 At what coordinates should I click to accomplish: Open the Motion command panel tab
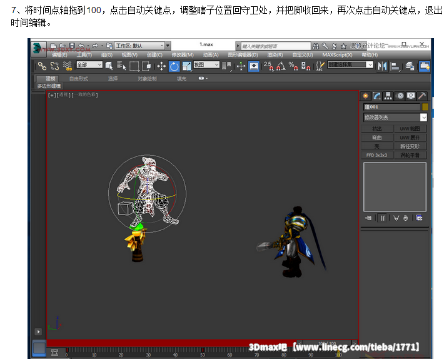pyautogui.click(x=400, y=96)
